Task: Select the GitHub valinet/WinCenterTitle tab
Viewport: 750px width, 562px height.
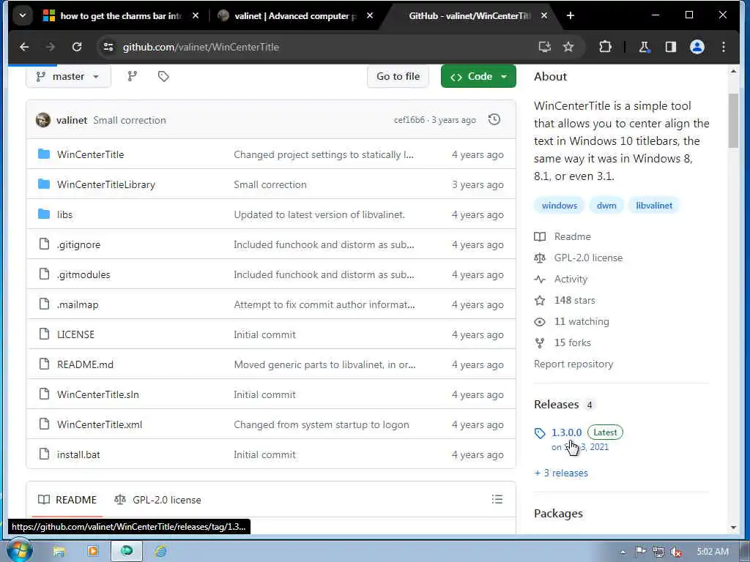Action: coord(469,16)
